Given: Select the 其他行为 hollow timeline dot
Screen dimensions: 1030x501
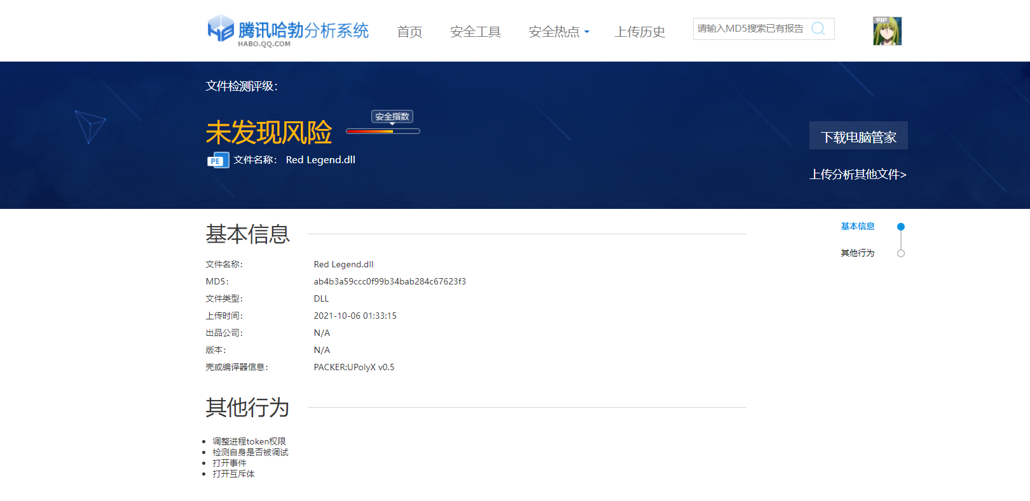Looking at the screenshot, I should coord(900,253).
